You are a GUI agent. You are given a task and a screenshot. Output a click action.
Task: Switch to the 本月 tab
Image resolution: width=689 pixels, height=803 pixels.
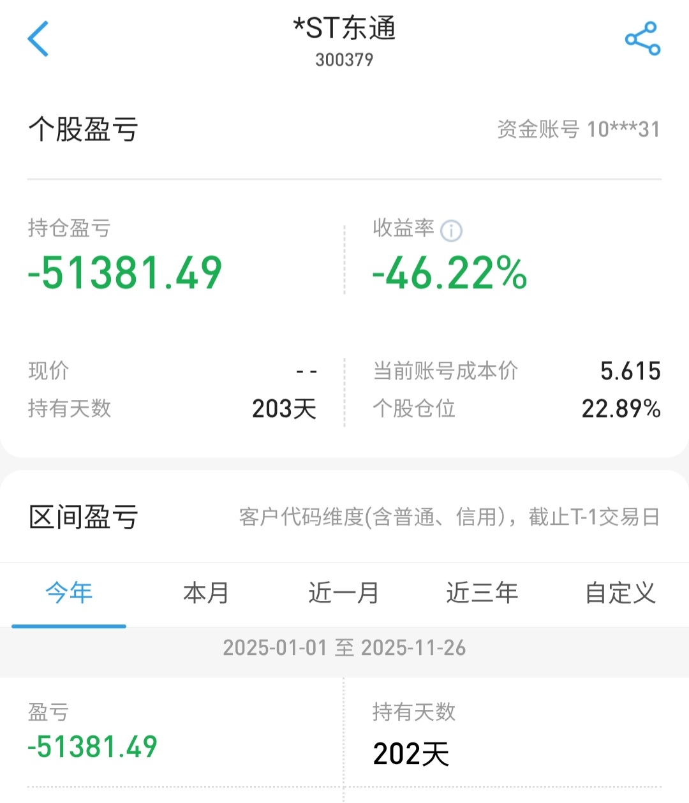(x=206, y=593)
